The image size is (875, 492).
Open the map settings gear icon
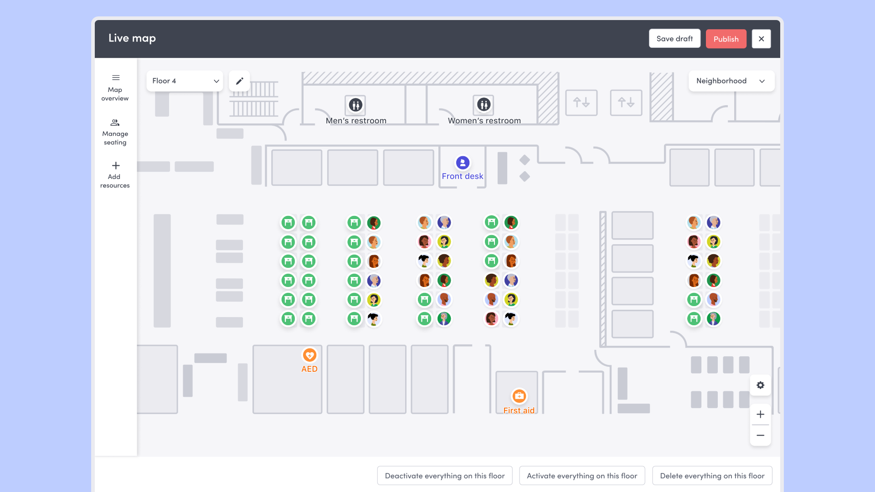(x=760, y=385)
